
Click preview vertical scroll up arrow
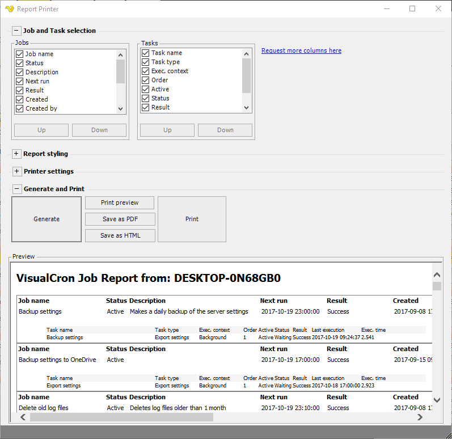pos(437,275)
